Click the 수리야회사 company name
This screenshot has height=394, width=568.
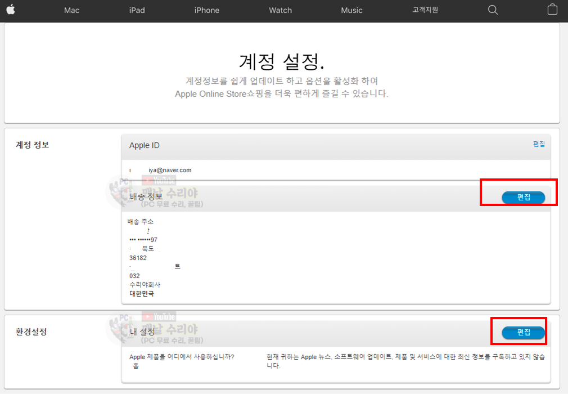pyautogui.click(x=145, y=285)
